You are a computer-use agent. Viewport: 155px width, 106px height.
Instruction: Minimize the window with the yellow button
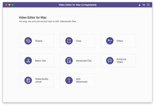(x=9, y=5)
